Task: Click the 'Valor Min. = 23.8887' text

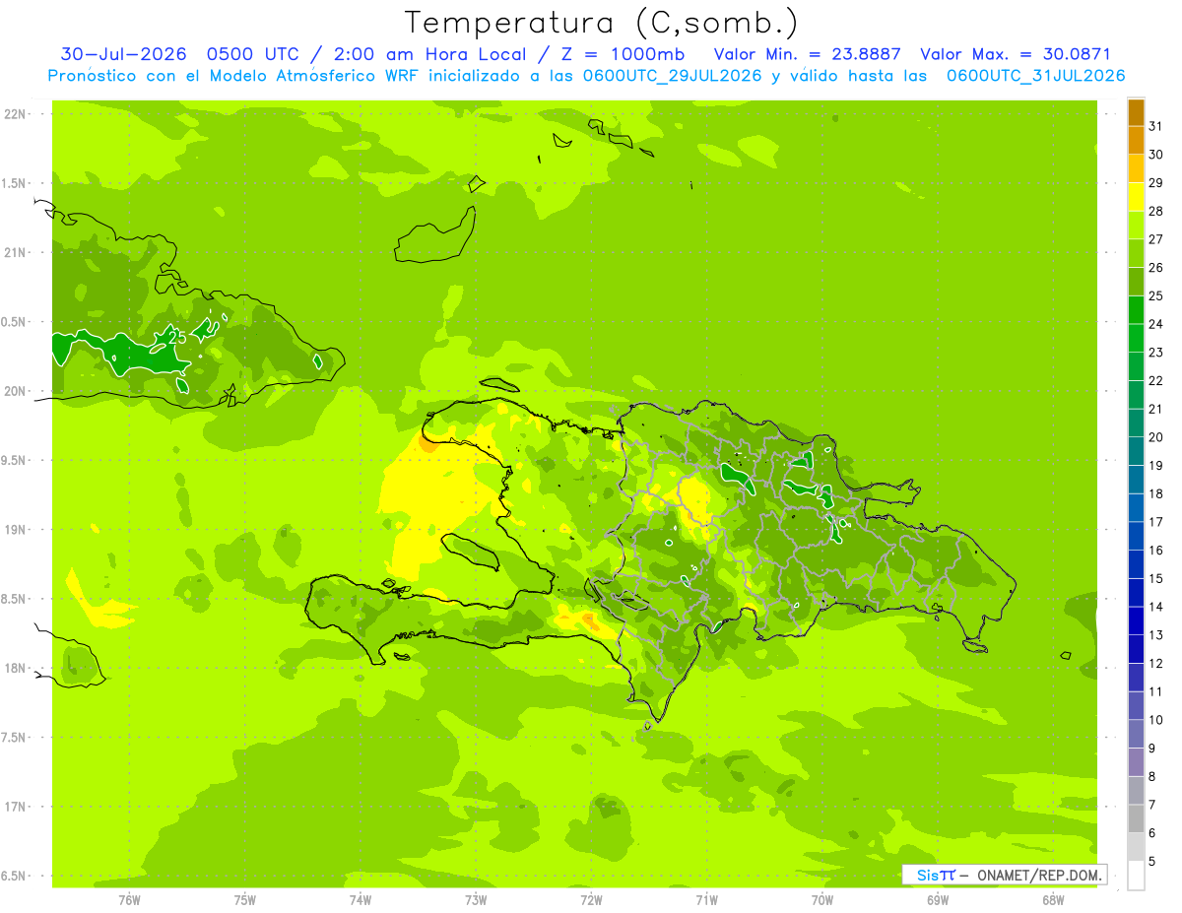Action: pyautogui.click(x=809, y=54)
